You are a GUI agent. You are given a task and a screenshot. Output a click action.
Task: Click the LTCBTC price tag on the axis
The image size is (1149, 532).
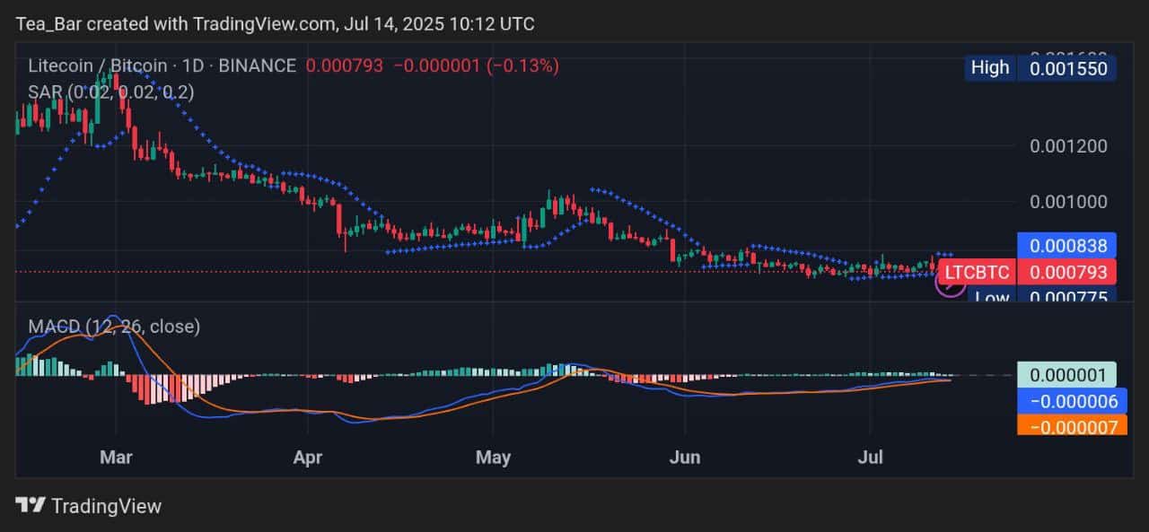point(978,272)
